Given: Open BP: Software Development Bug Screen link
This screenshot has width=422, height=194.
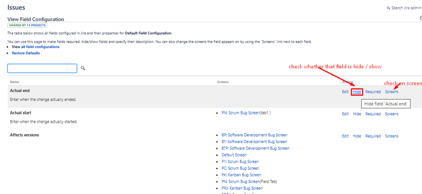Looking at the screenshot, I should pyautogui.click(x=254, y=135).
